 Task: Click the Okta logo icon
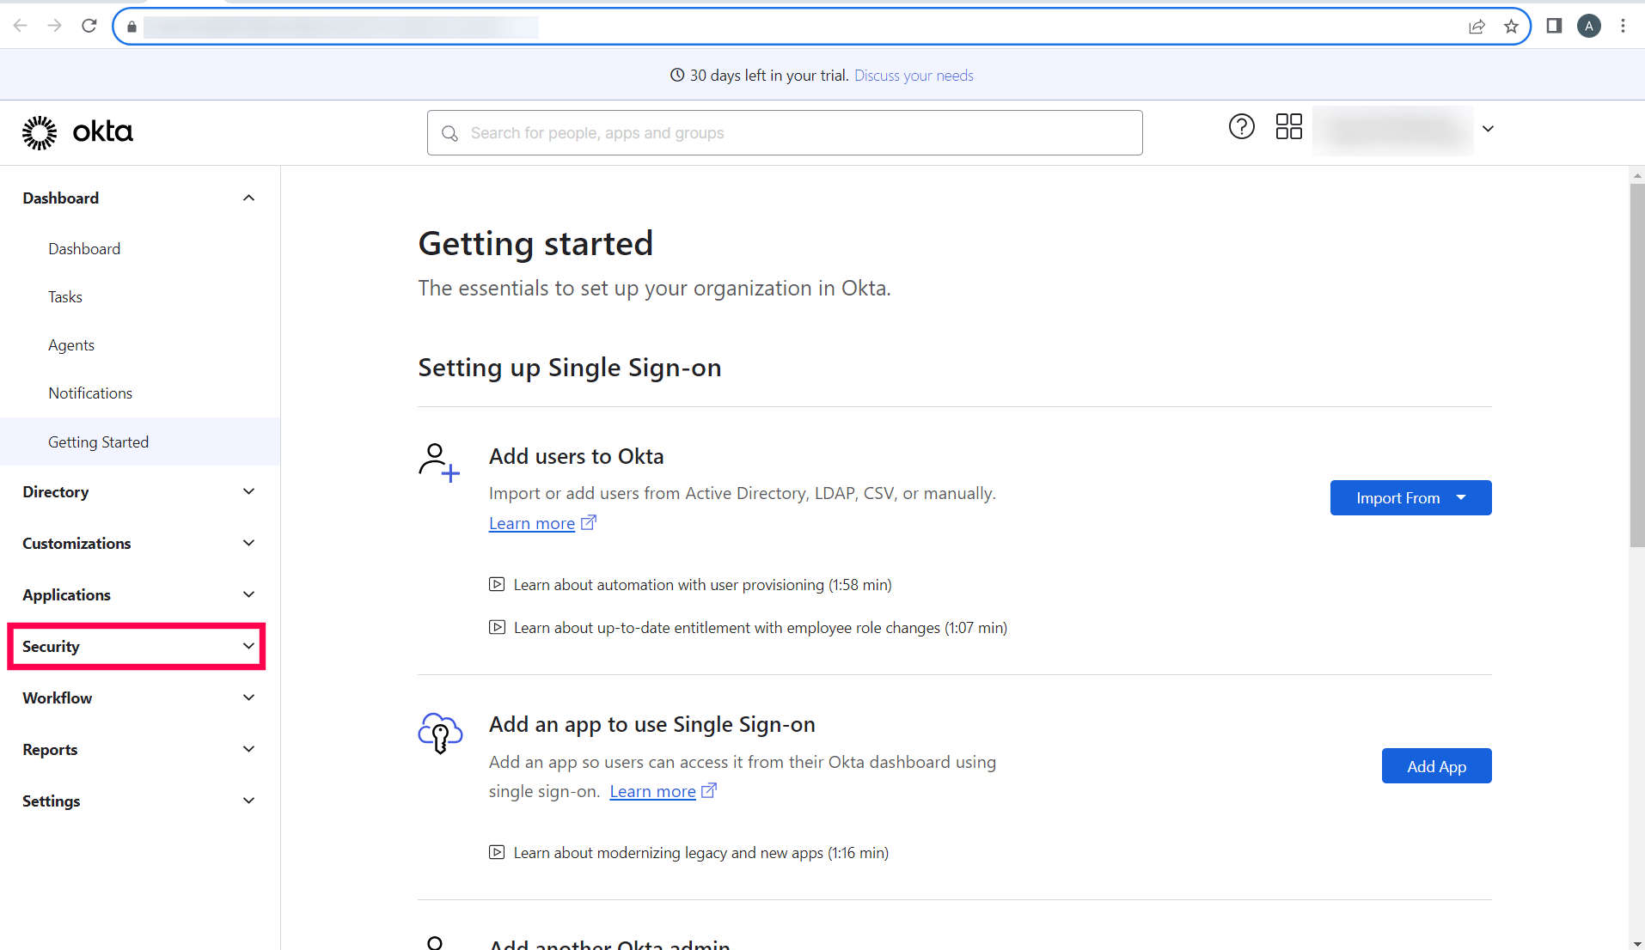(x=40, y=132)
